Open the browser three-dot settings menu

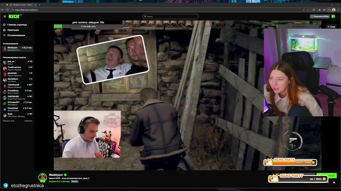click(338, 10)
